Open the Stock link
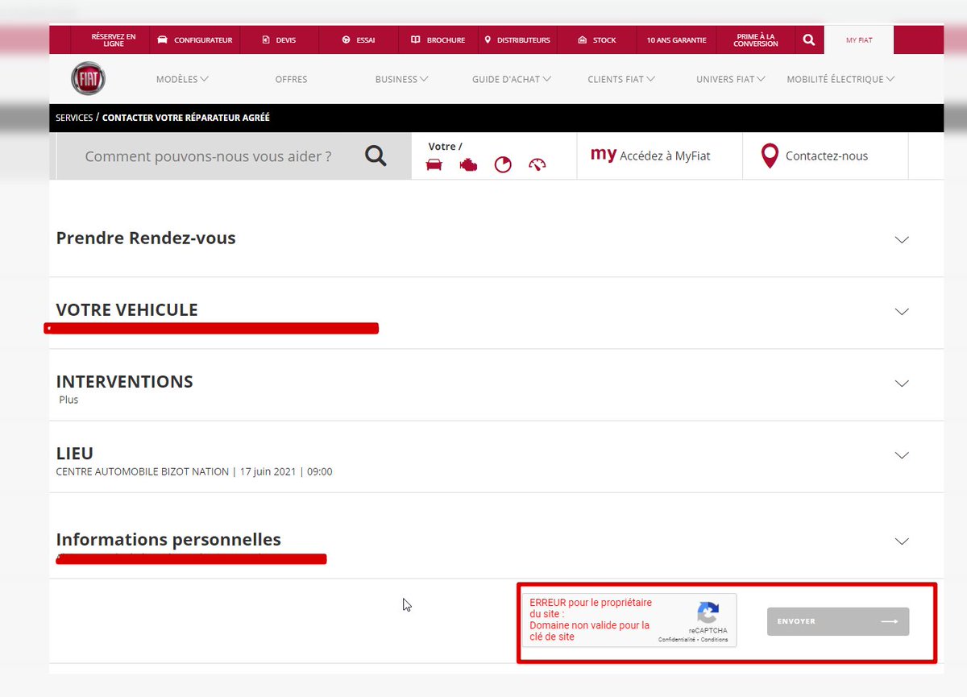The image size is (967, 697). (x=604, y=40)
